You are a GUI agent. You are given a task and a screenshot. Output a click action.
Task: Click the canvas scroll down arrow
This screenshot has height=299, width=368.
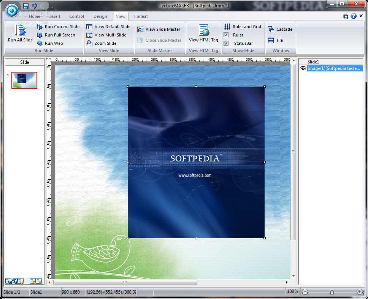coord(293,276)
